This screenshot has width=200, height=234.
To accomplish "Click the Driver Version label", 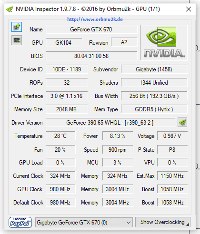I will [27, 123].
